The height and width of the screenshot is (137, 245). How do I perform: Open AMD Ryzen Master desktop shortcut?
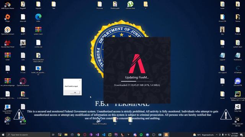(8, 5)
